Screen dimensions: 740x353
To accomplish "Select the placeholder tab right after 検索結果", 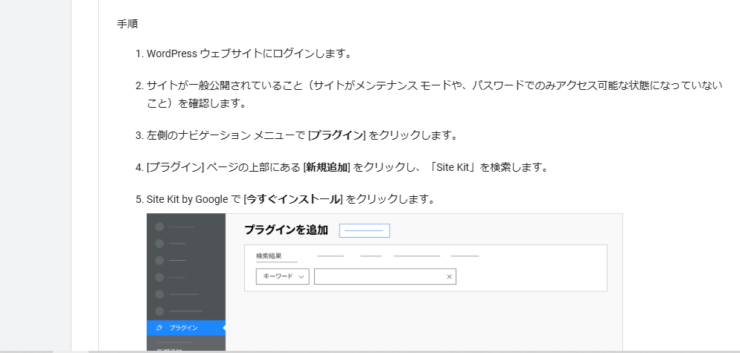I will pos(331,256).
